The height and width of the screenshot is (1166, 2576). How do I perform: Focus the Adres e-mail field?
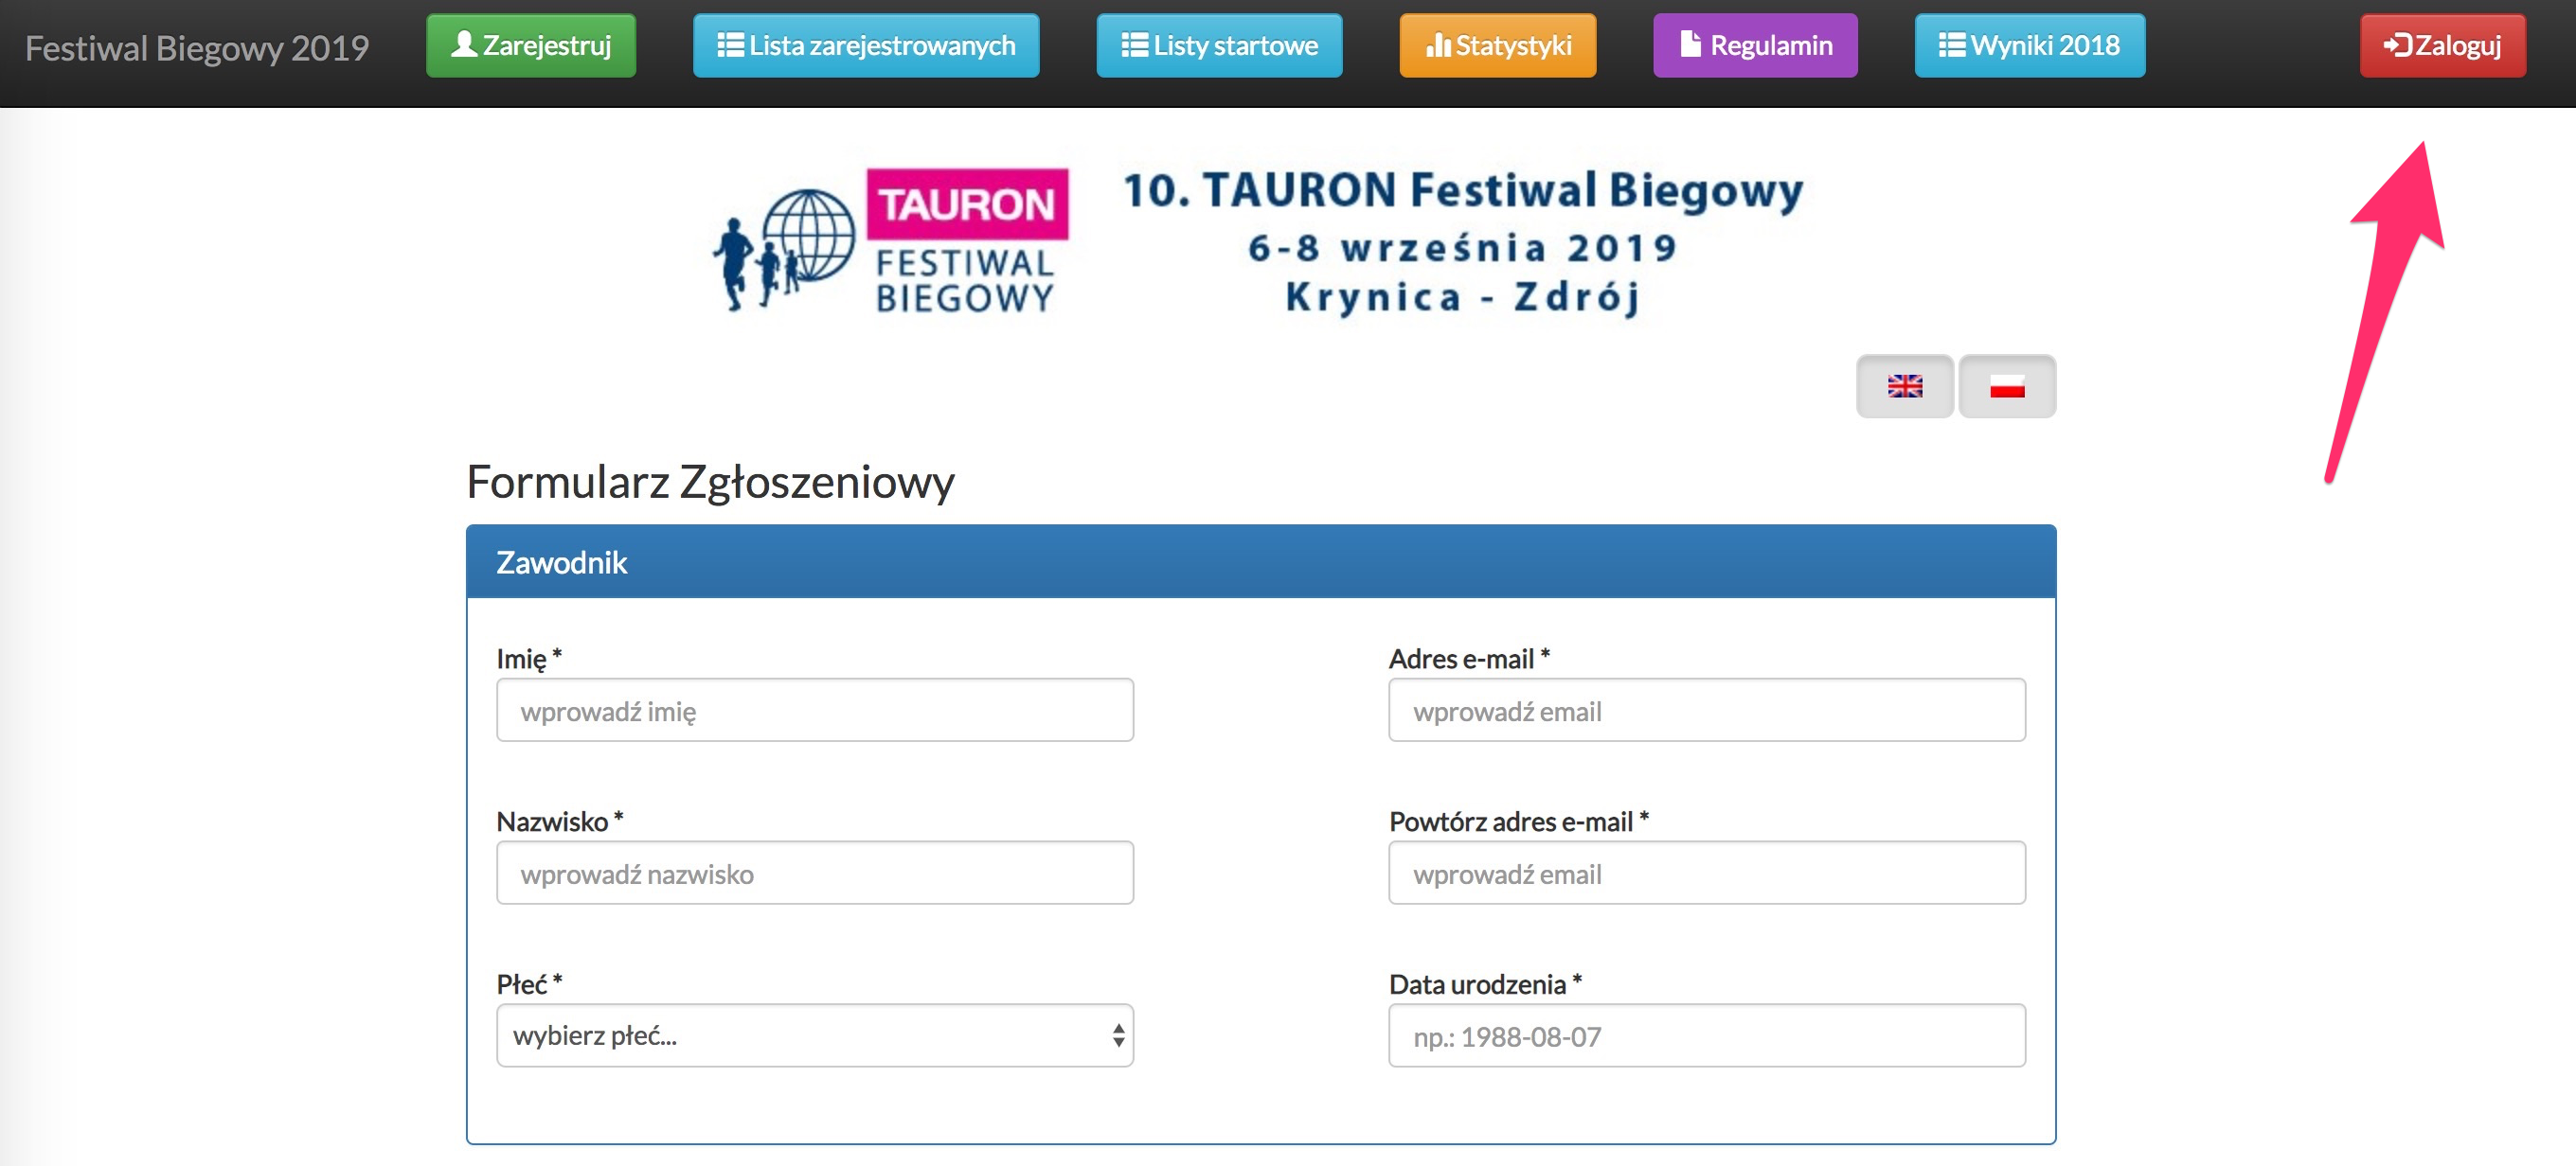point(1706,711)
